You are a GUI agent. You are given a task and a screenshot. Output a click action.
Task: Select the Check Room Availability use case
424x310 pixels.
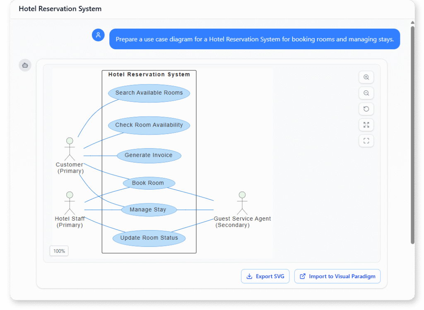click(149, 125)
